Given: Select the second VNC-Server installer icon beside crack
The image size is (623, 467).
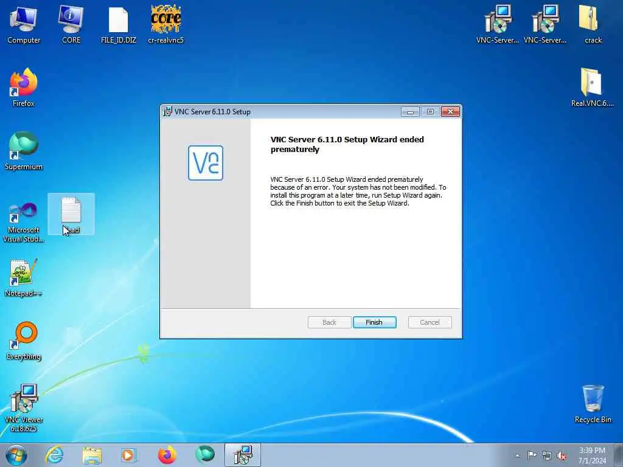Looking at the screenshot, I should [x=545, y=24].
